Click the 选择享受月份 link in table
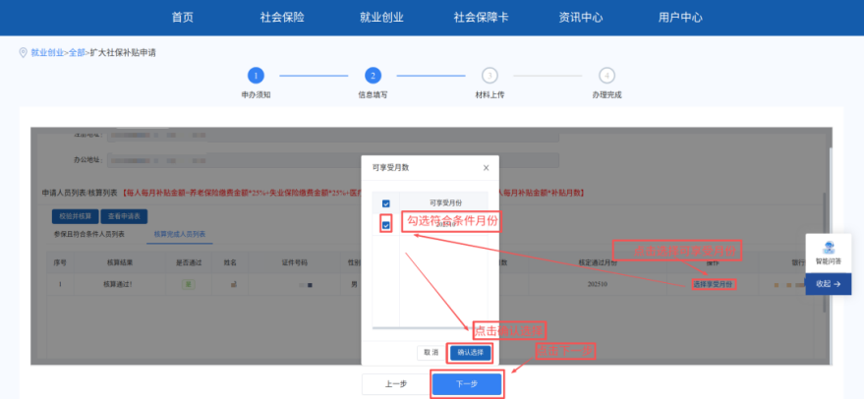Viewport: 864px width, 400px height. click(x=713, y=284)
